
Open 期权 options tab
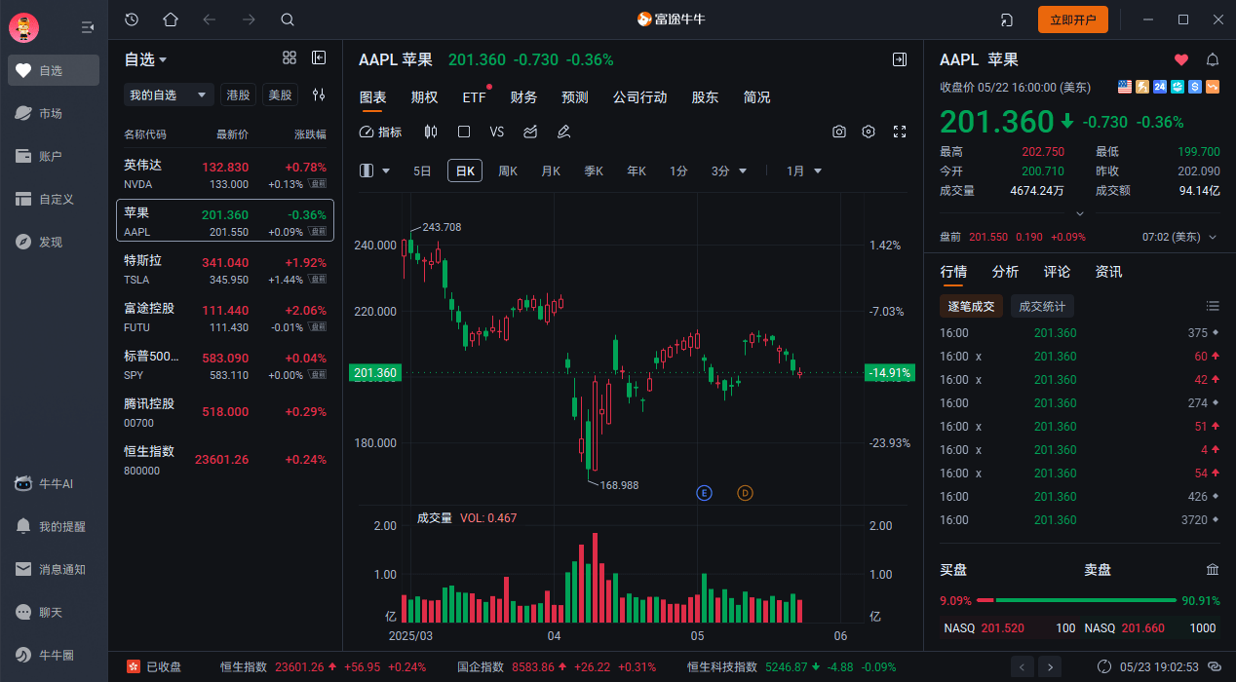424,97
